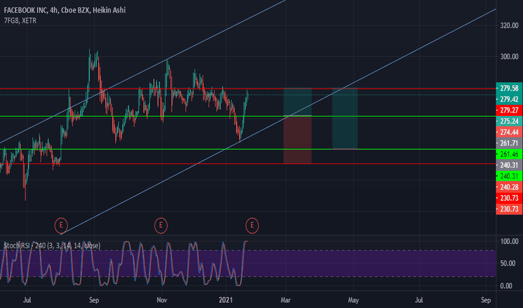Select the 279.58 price label
Viewport: 523px width, 308px height.
tap(510, 88)
